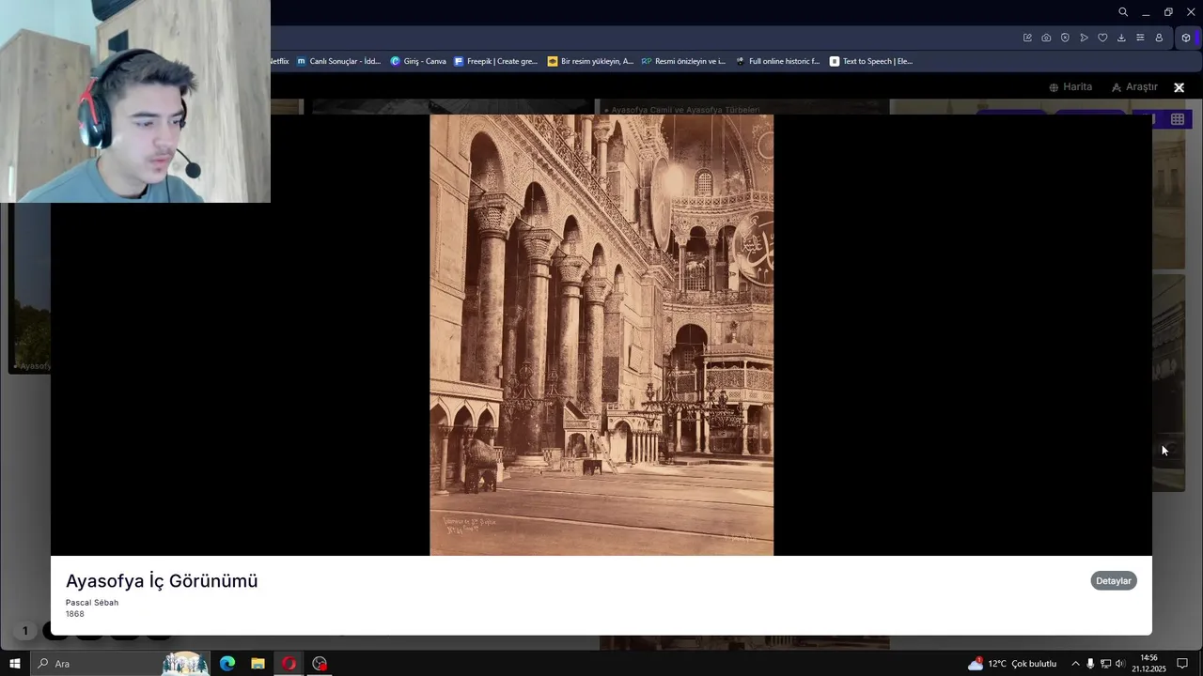
Task: Open the Harita map view
Action: tap(1070, 87)
